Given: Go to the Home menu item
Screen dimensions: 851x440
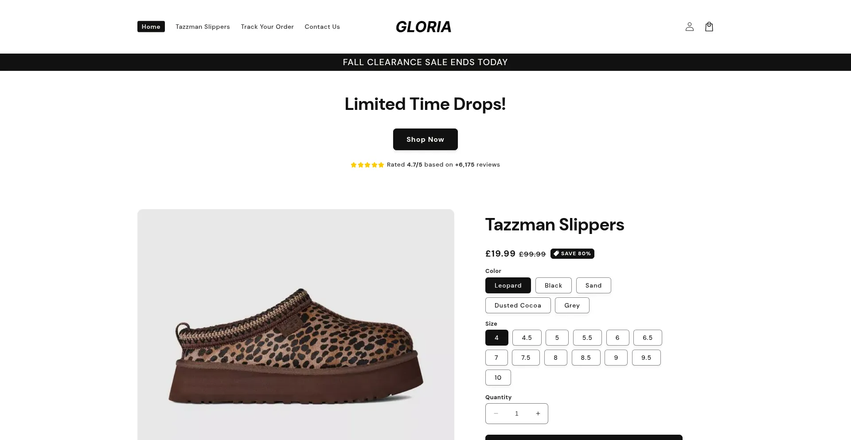Looking at the screenshot, I should point(151,27).
